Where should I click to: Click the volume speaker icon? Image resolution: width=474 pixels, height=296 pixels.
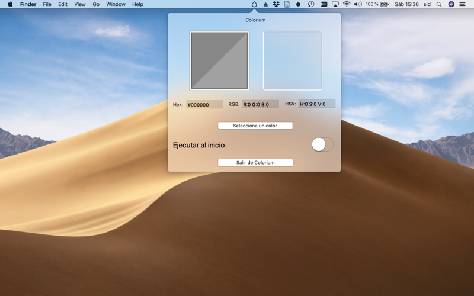tap(358, 4)
